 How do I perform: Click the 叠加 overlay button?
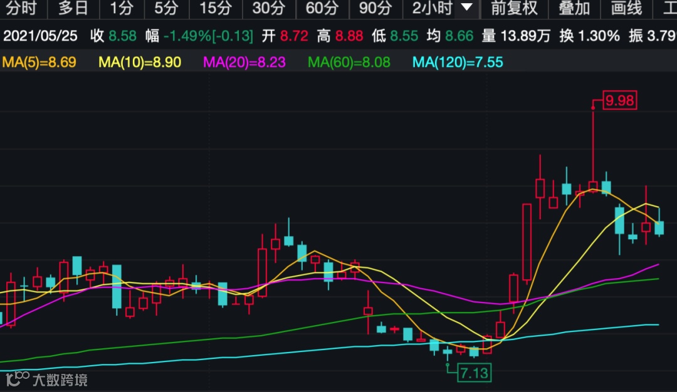[x=574, y=8]
